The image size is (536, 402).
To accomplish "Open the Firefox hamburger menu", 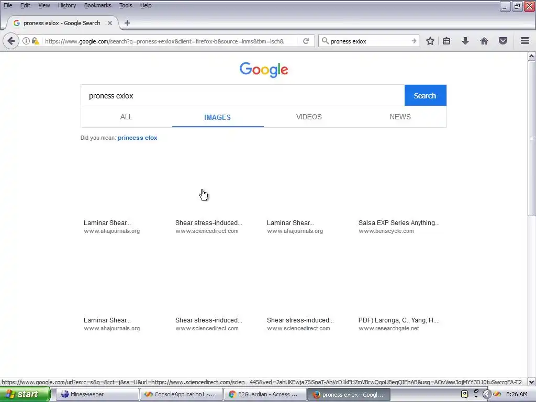I will tap(525, 41).
